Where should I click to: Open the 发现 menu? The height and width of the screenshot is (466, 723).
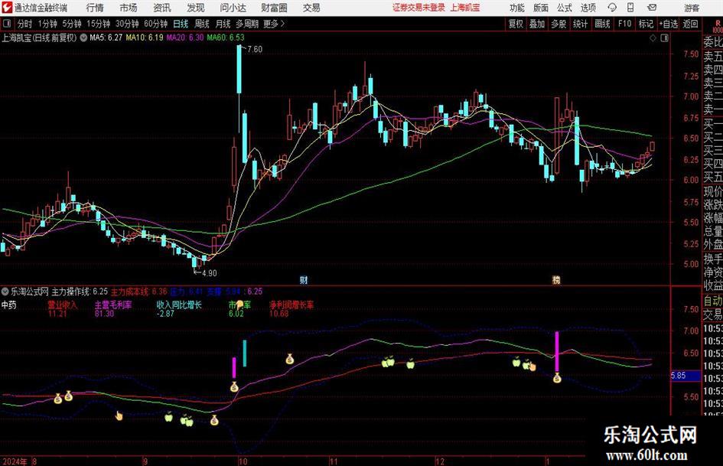[196, 8]
